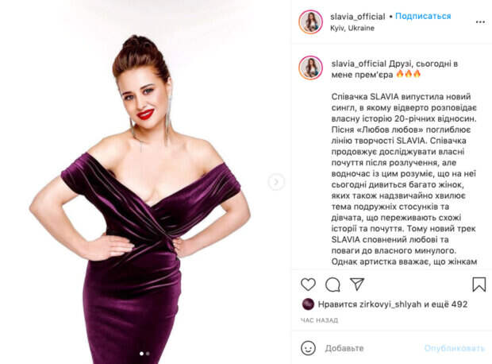This screenshot has width=492, height=364.
Task: Open slavia_official username in the caption
Action: tap(359, 64)
